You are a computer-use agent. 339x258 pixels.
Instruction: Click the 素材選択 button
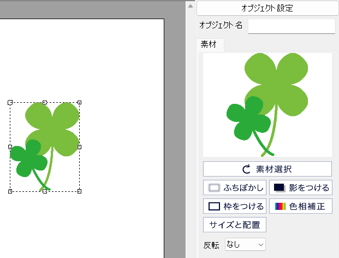tap(267, 169)
